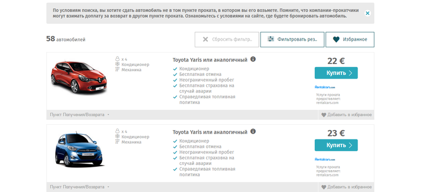Click the X icon in reset filters button
The width and height of the screenshot is (428, 192).
click(205, 40)
